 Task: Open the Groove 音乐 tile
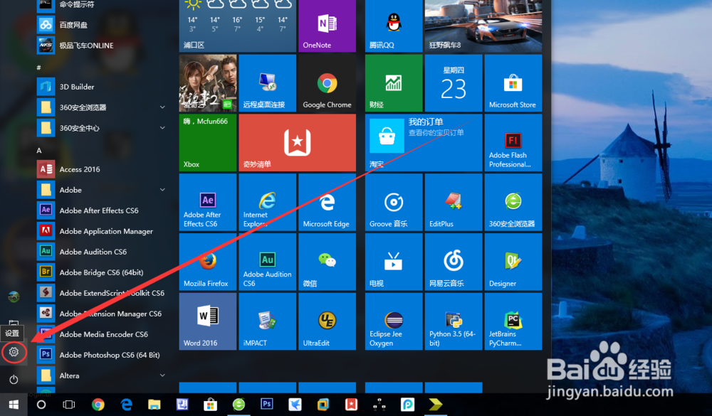click(x=394, y=202)
